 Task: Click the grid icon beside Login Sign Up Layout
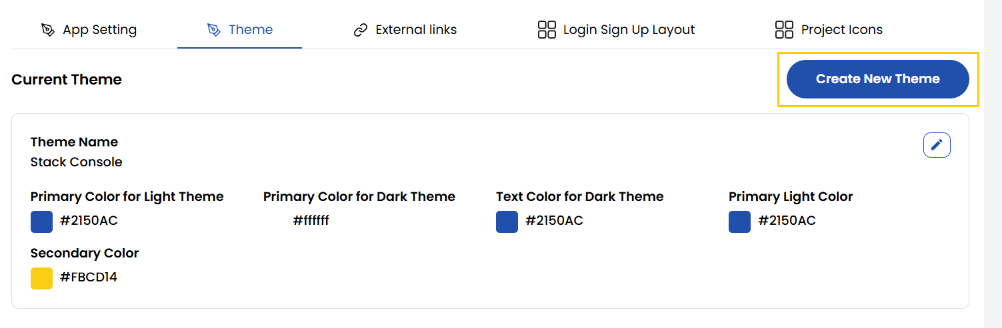pyautogui.click(x=547, y=30)
